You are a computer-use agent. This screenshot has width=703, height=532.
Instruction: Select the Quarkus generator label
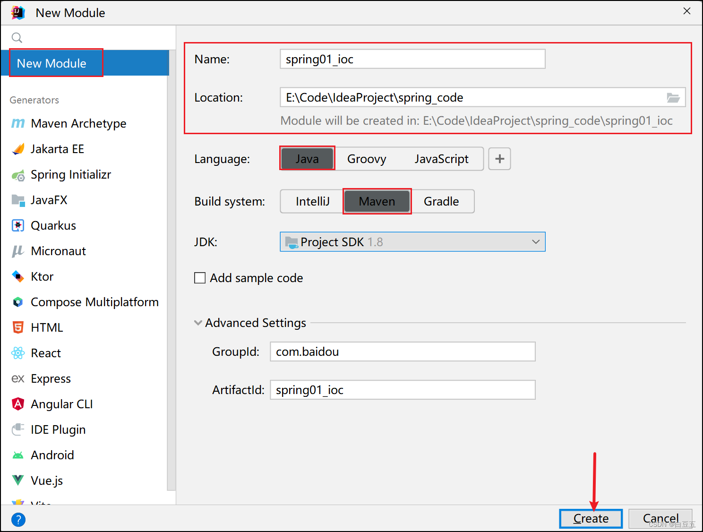coord(53,226)
